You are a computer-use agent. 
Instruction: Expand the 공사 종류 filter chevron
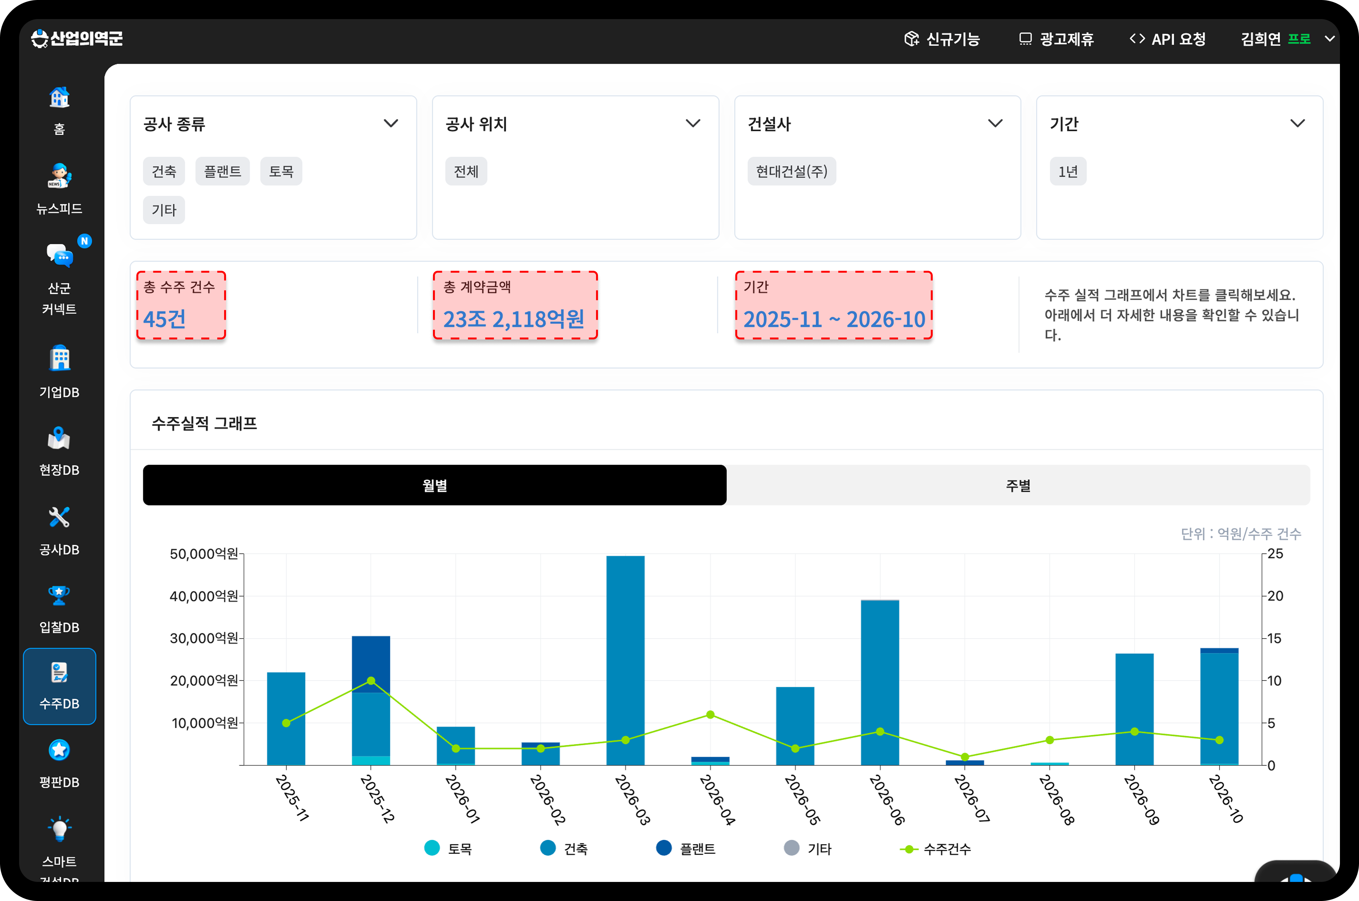tap(391, 124)
